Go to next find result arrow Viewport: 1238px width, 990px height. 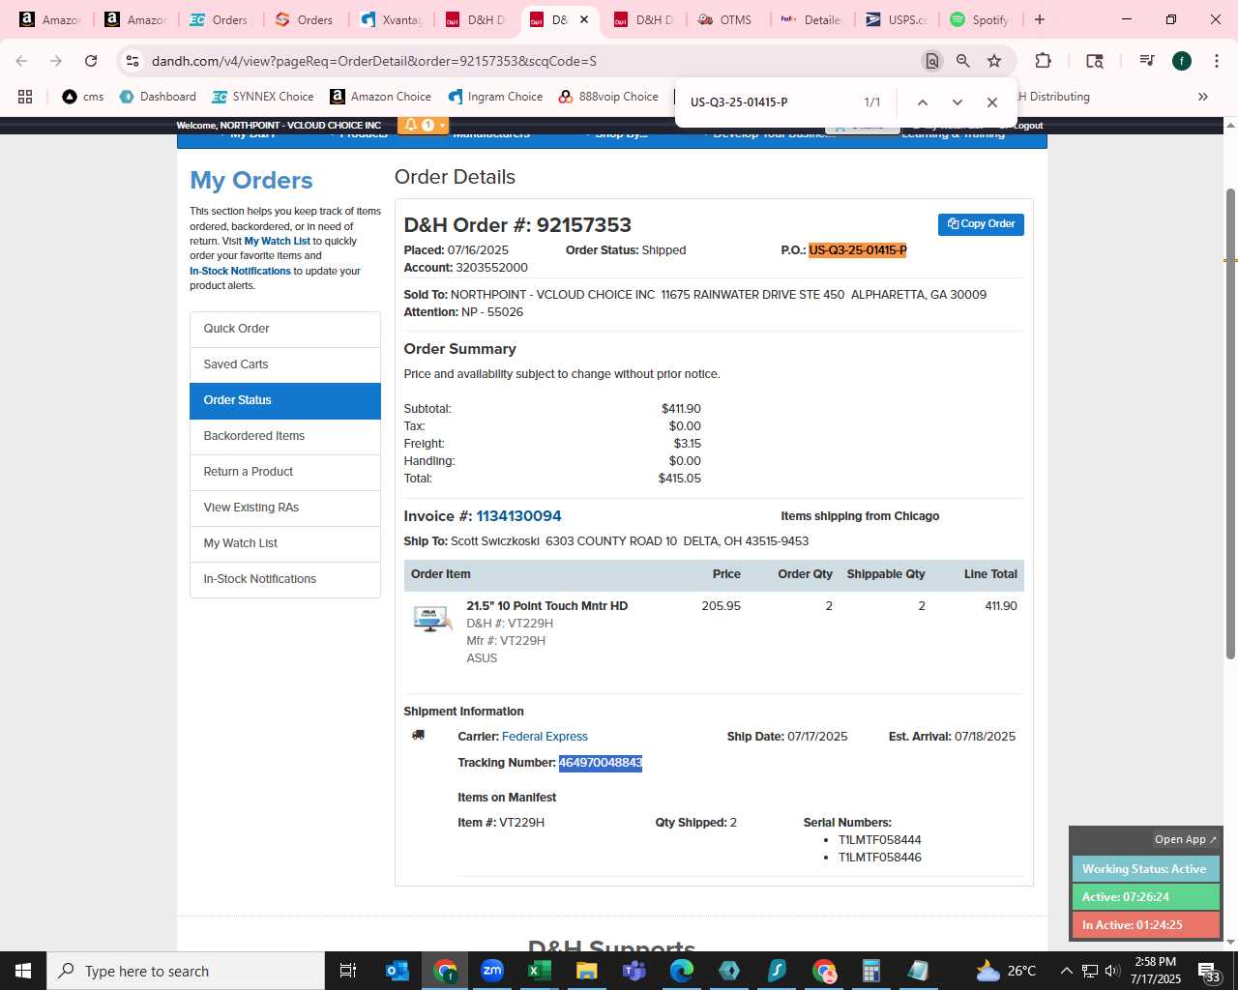[958, 102]
